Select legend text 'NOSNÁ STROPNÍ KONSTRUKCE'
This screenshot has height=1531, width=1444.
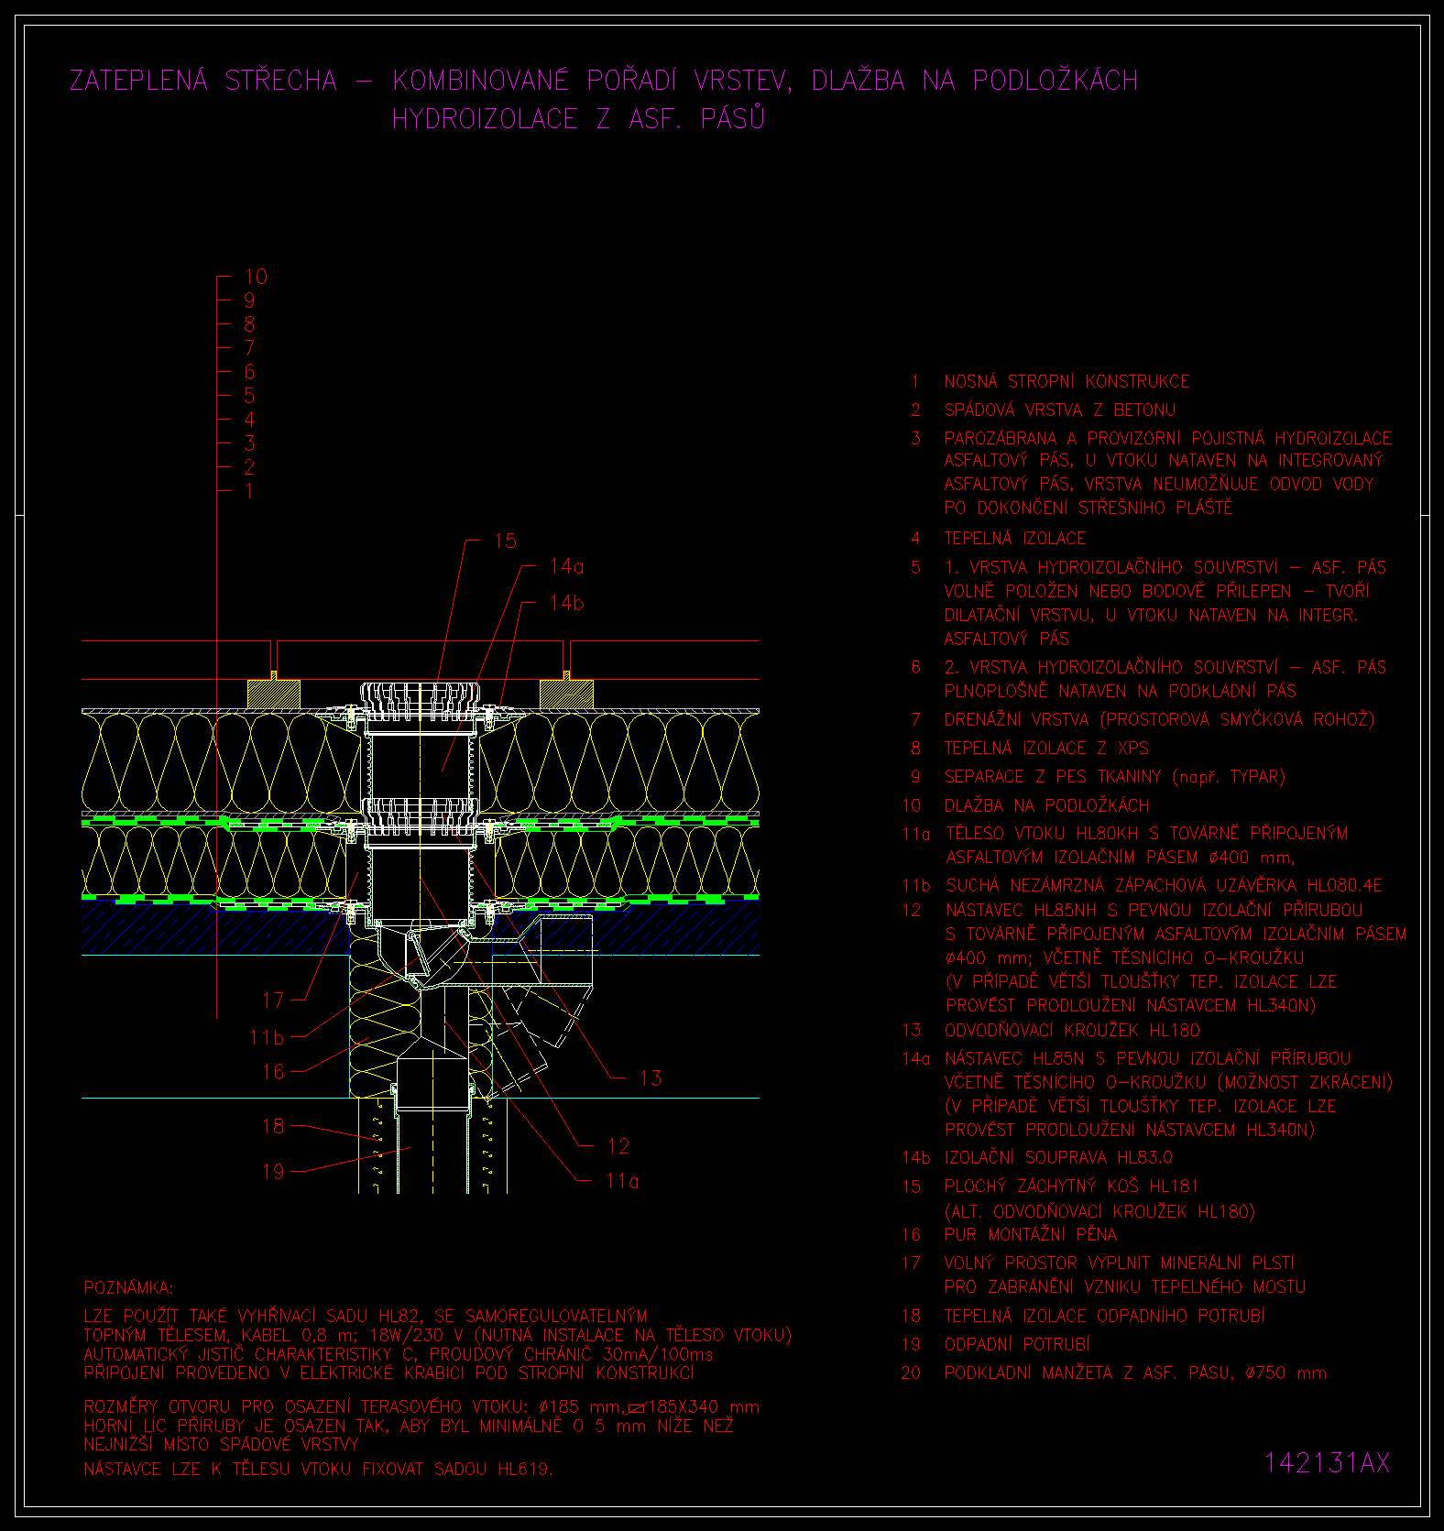1067,381
